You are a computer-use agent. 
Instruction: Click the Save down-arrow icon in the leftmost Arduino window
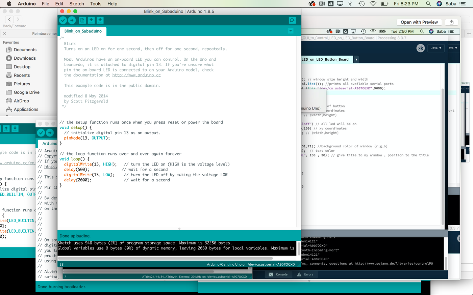(15, 128)
